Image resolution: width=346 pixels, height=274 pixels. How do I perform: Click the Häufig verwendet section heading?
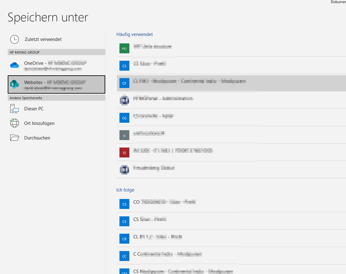[135, 34]
